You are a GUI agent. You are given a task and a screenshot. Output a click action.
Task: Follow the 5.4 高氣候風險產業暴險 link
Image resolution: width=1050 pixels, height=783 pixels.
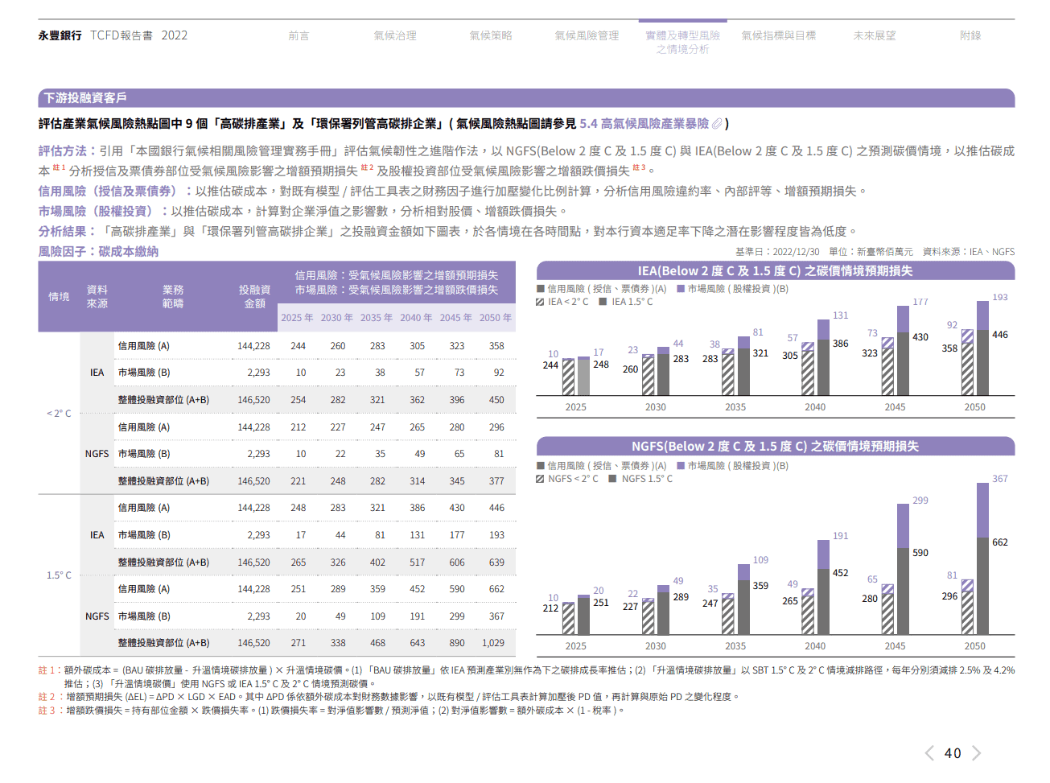click(x=644, y=124)
